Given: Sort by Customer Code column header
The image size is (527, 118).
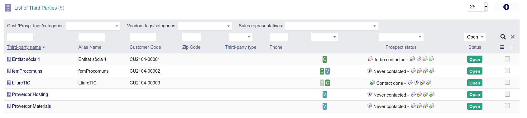Looking at the screenshot, I should click(145, 47).
